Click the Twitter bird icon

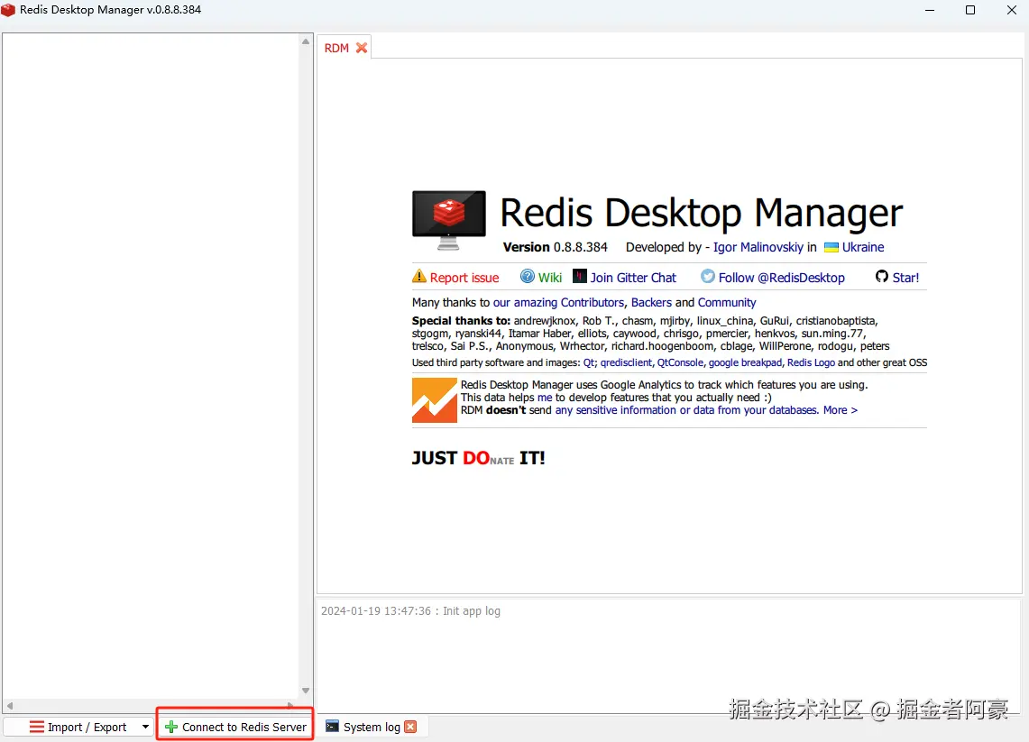point(707,276)
